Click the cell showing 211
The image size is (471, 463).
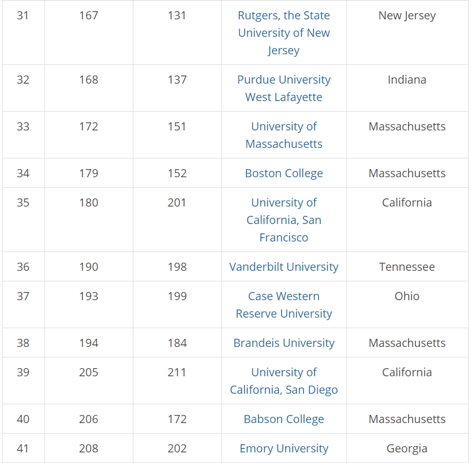pyautogui.click(x=177, y=373)
